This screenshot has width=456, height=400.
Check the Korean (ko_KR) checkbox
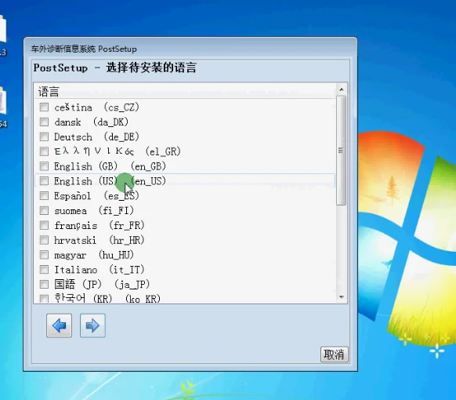tap(44, 299)
